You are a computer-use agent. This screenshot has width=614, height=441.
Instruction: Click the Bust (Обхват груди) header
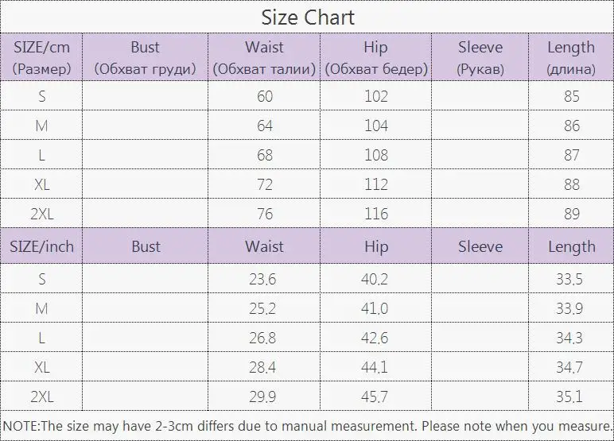click(145, 57)
